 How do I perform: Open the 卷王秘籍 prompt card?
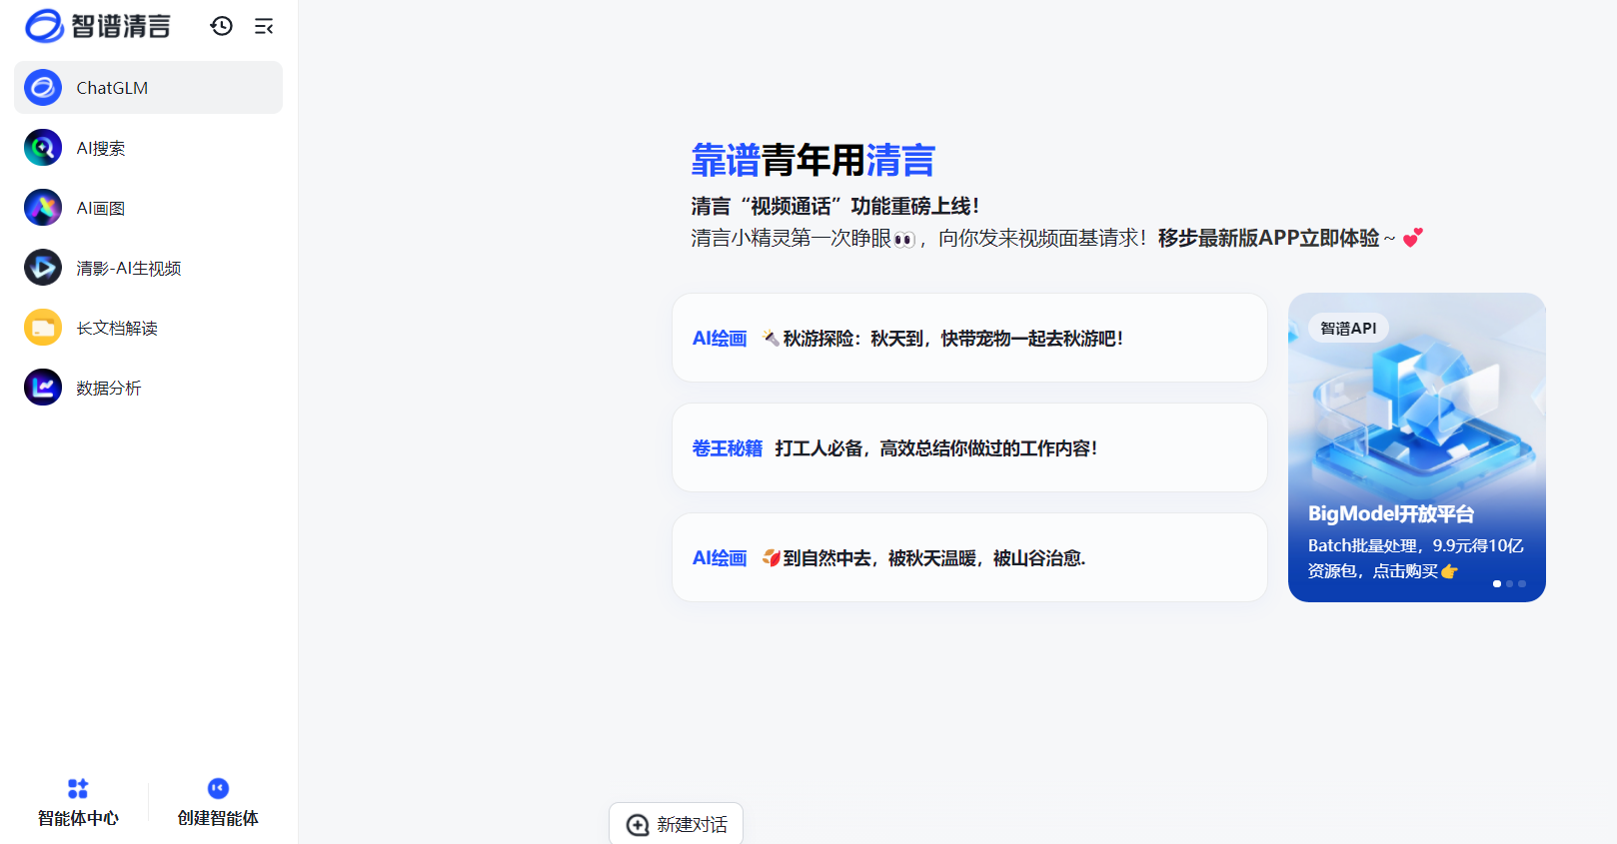(x=969, y=447)
